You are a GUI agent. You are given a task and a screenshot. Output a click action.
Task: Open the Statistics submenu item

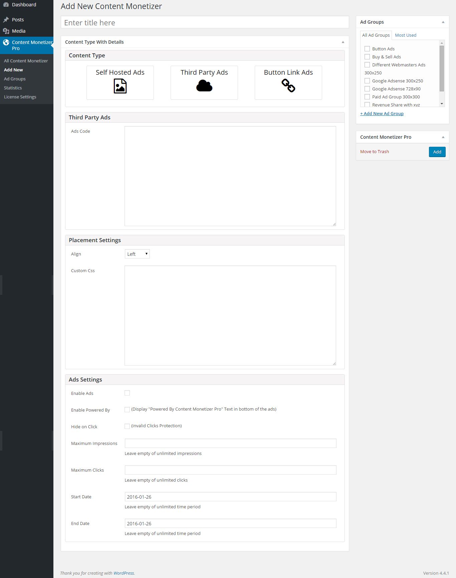13,88
